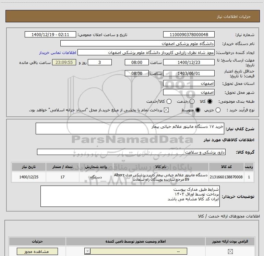Click the تاریخ نیاز column header

point(28,167)
